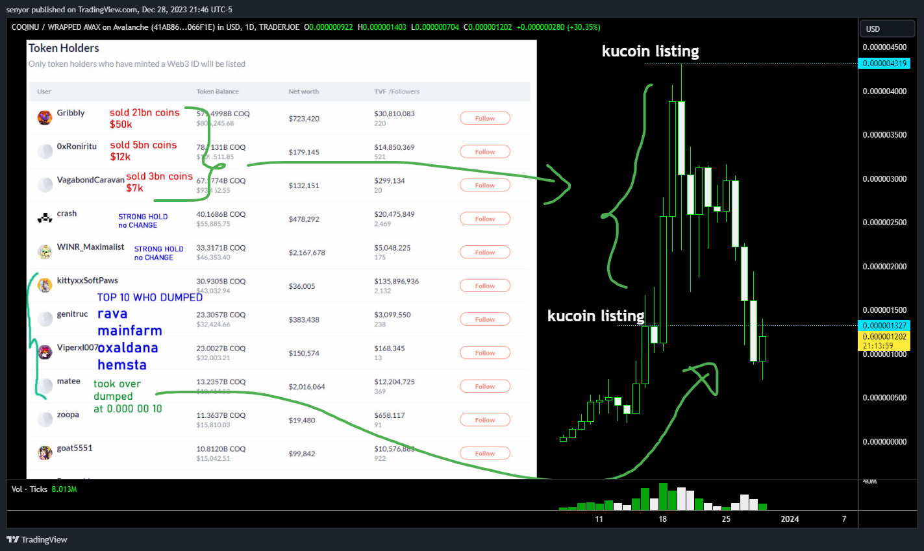Click Follow for VagabondCaravan
The width and height of the screenshot is (924, 551).
[484, 185]
